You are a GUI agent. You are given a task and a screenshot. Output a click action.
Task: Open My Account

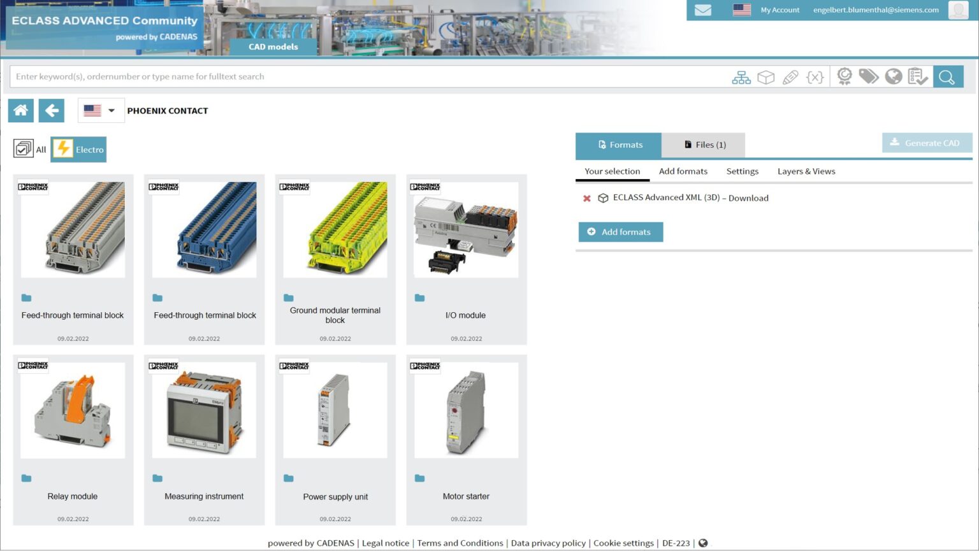[x=780, y=10]
